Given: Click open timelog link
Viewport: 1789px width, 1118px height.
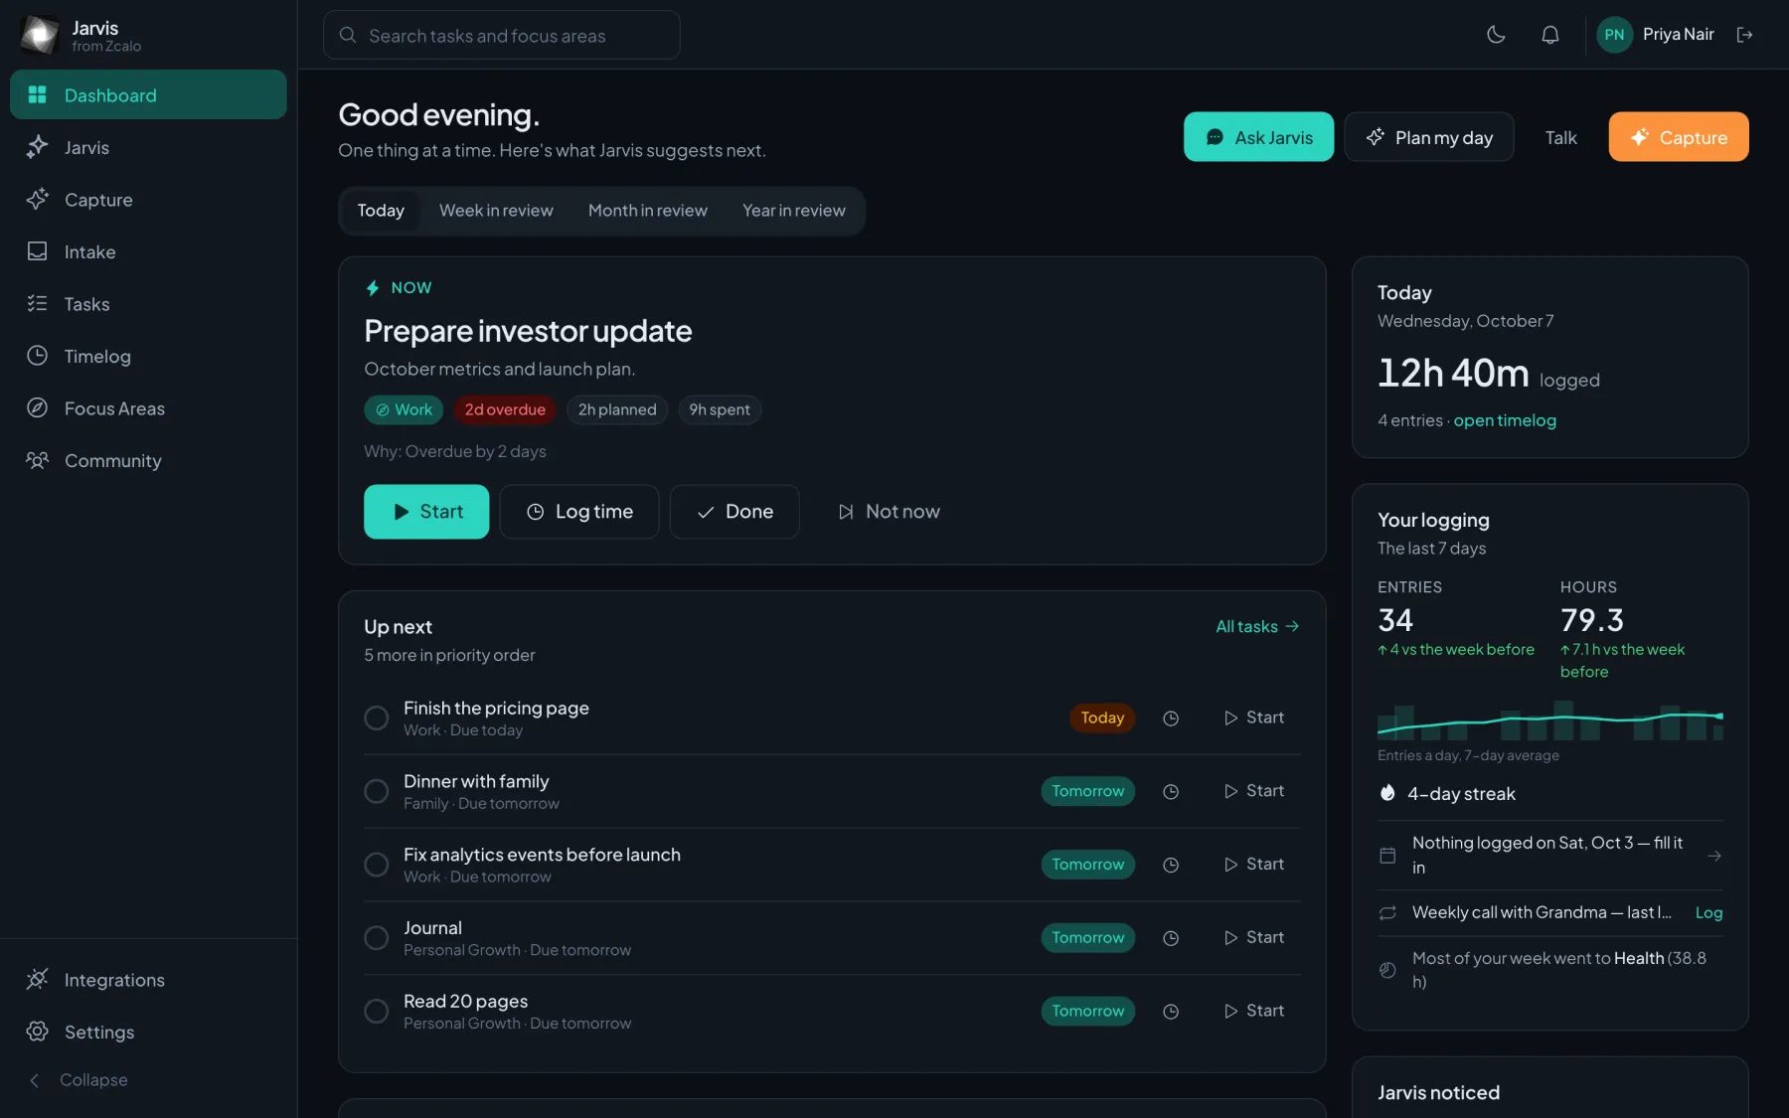Looking at the screenshot, I should tap(1505, 420).
